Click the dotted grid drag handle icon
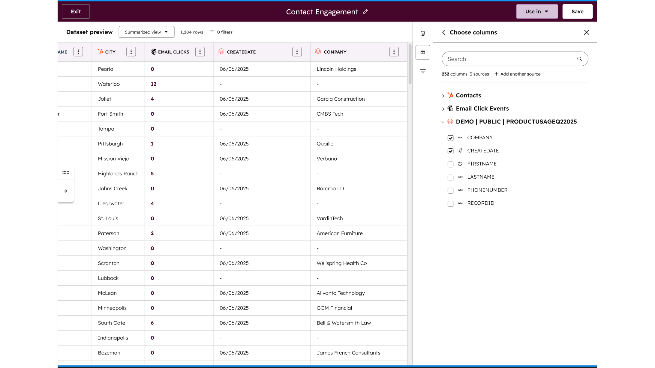This screenshot has width=655, height=368. (66, 173)
